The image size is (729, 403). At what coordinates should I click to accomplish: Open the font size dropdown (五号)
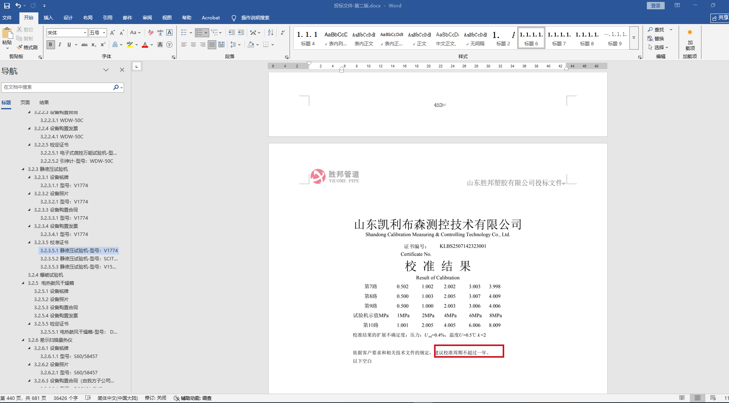[x=104, y=33]
